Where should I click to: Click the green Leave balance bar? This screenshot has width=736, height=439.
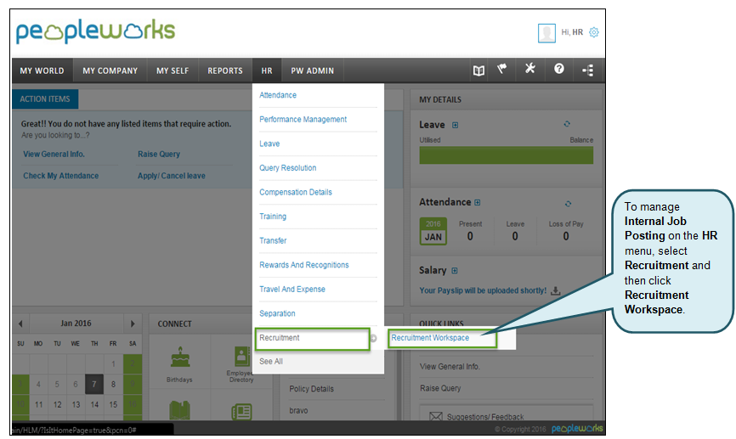click(x=506, y=155)
